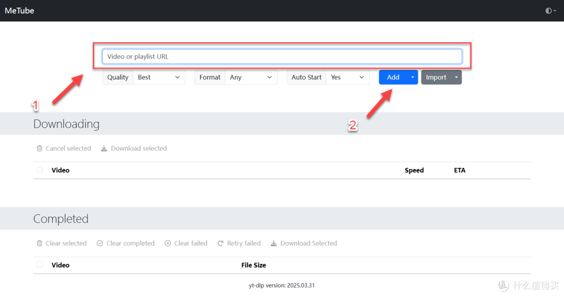The image size is (564, 297).
Task: Tick the select-all checkbox in Completed table
Action: [x=40, y=265]
